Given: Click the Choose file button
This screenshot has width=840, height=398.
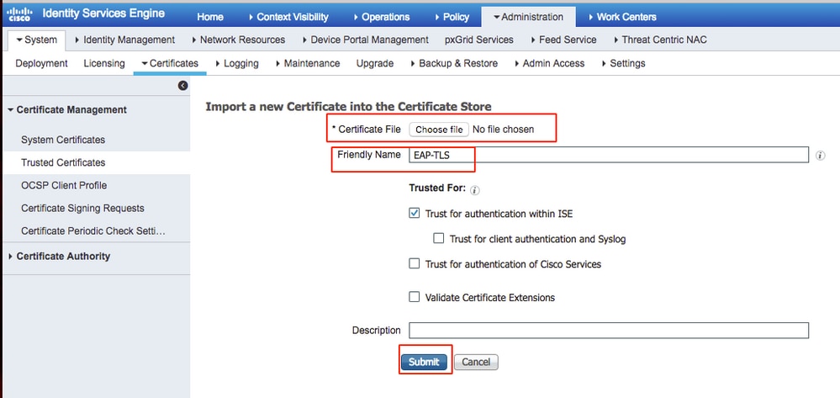Looking at the screenshot, I should [439, 130].
